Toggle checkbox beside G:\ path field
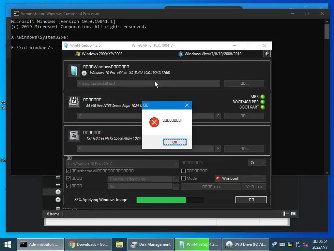This screenshot has height=251, width=334. point(68,186)
